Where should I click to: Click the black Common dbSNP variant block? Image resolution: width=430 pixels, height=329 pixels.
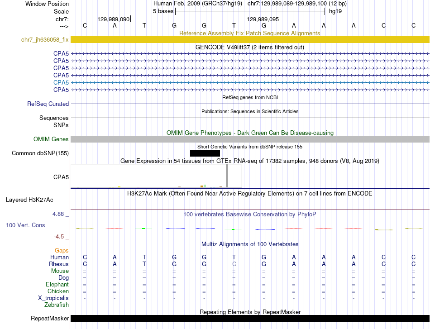[205, 153]
